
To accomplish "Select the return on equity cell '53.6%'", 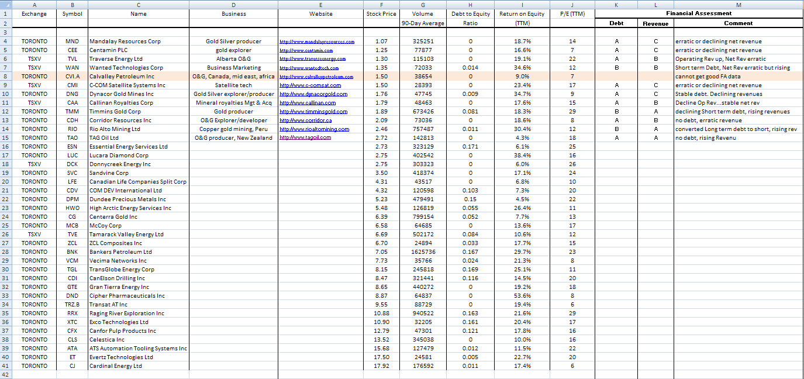I will tap(522, 296).
